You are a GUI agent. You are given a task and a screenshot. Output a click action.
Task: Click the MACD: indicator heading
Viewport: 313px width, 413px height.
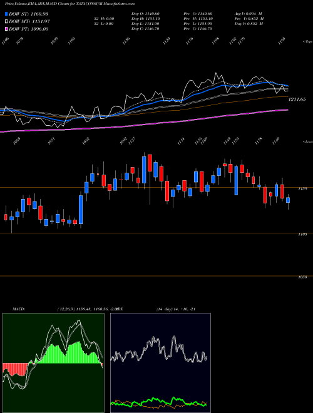point(19,309)
